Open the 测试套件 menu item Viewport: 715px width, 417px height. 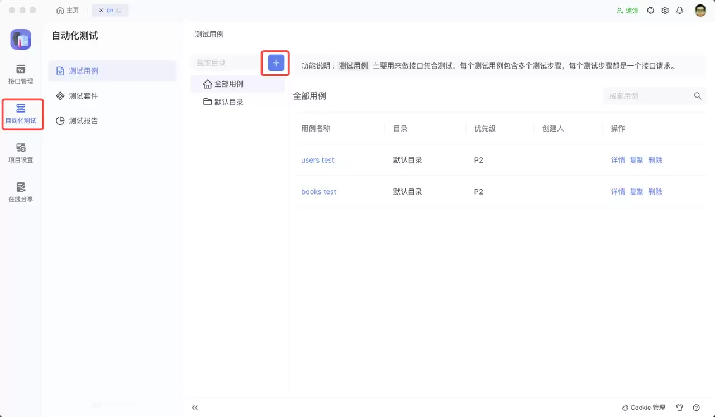click(112, 96)
